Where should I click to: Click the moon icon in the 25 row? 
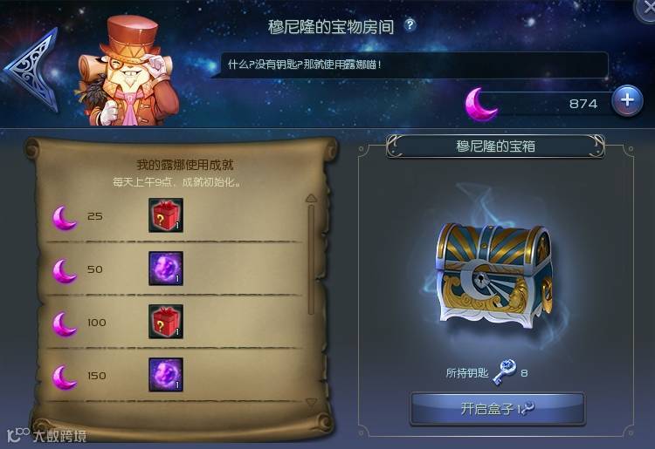(65, 217)
